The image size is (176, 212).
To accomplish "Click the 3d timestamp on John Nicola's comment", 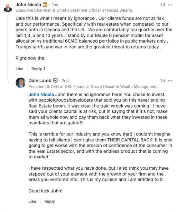I will [163, 5].
